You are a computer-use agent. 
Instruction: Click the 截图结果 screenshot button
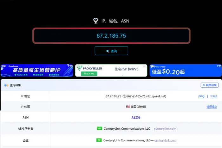pos(210,85)
